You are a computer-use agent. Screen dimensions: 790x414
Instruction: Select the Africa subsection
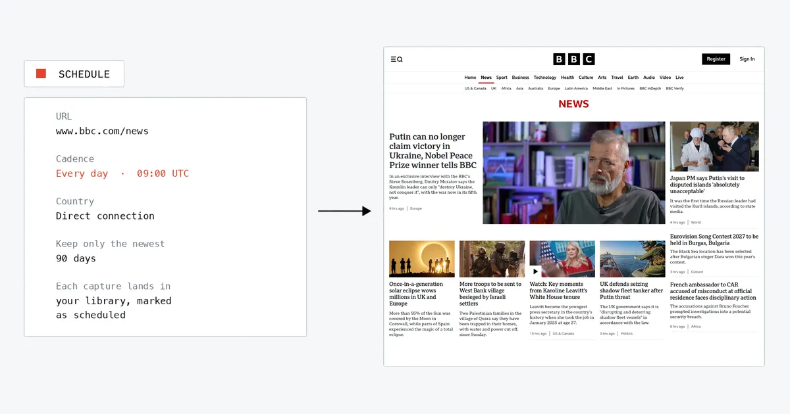coord(506,88)
